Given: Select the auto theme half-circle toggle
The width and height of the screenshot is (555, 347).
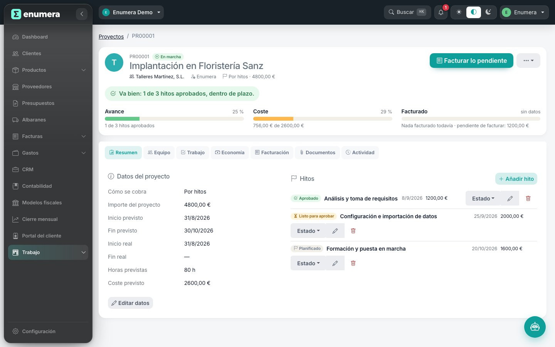Looking at the screenshot, I should pos(473,12).
